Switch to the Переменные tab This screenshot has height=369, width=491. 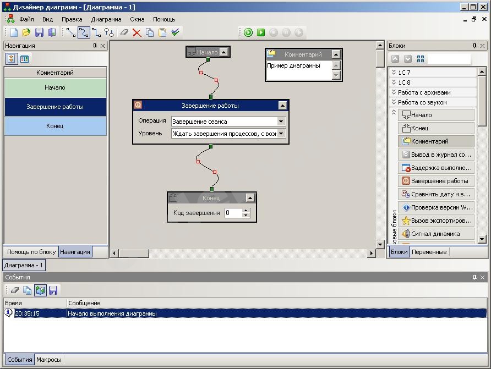coord(429,252)
